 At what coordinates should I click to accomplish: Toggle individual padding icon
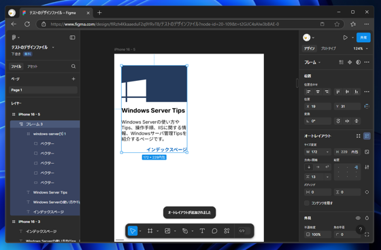[x=367, y=192]
